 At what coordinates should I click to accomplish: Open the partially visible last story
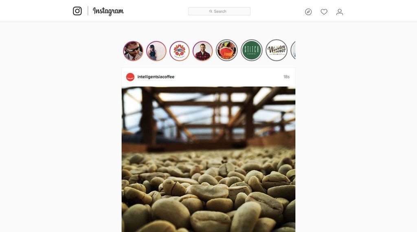(293, 50)
